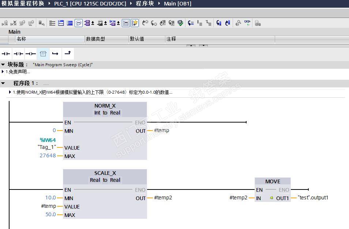Open network comments dropdown arrow
The height and width of the screenshot is (229, 349).
tap(119, 23)
